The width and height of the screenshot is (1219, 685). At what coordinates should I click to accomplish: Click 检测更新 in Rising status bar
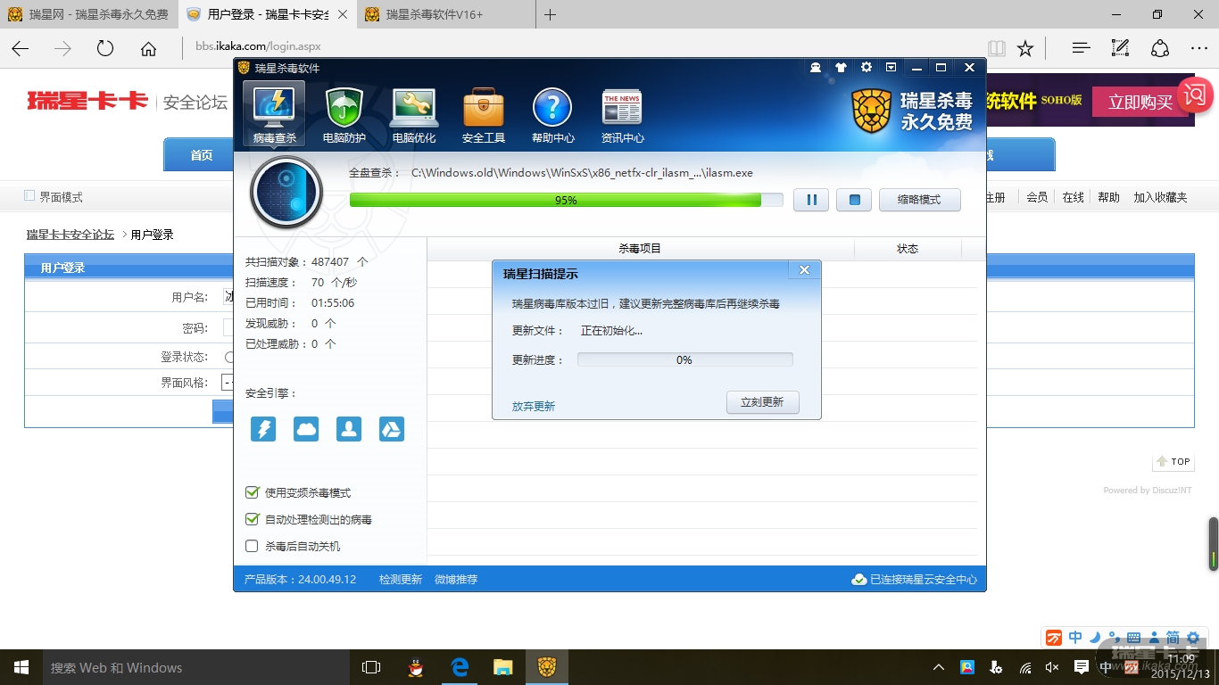coord(401,580)
